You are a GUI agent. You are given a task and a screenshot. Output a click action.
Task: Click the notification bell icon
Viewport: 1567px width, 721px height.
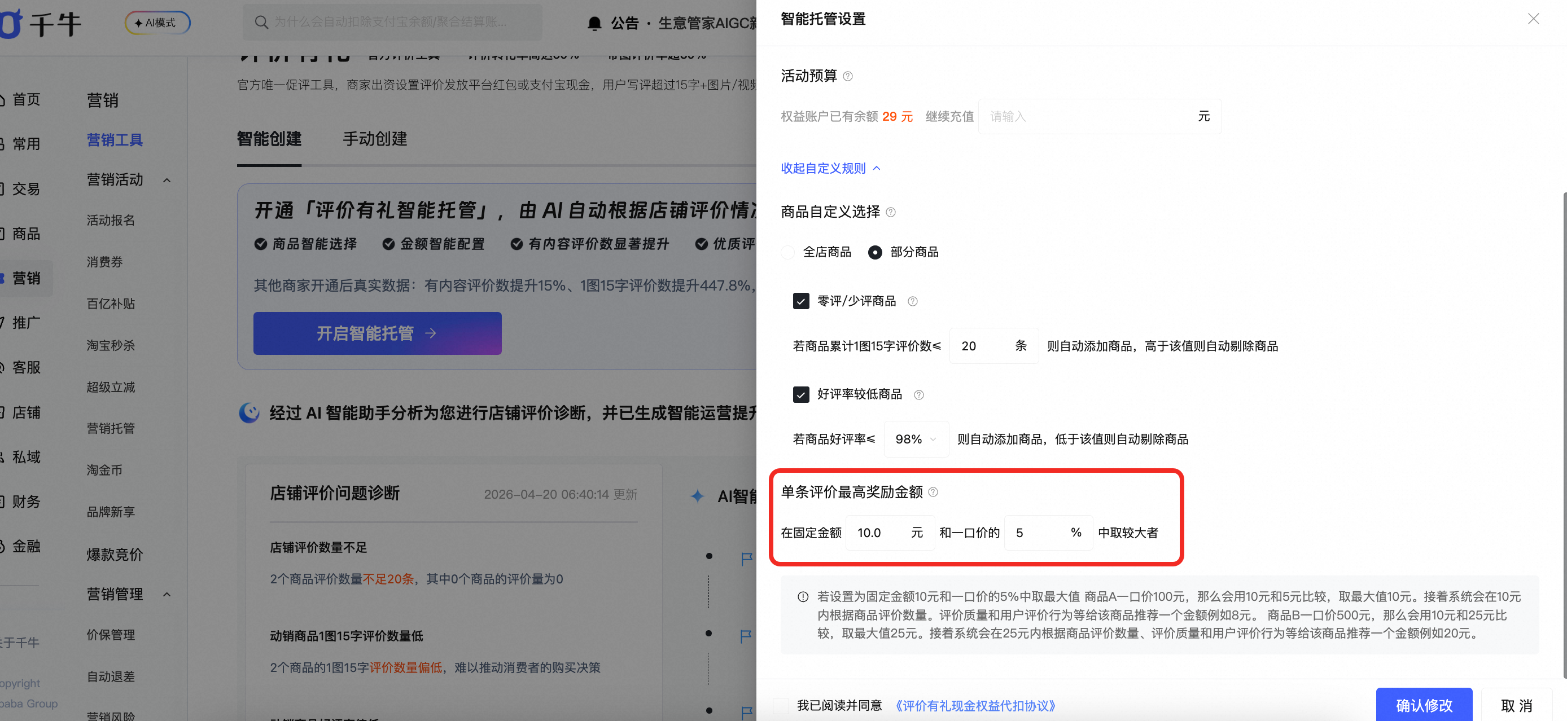coord(594,23)
